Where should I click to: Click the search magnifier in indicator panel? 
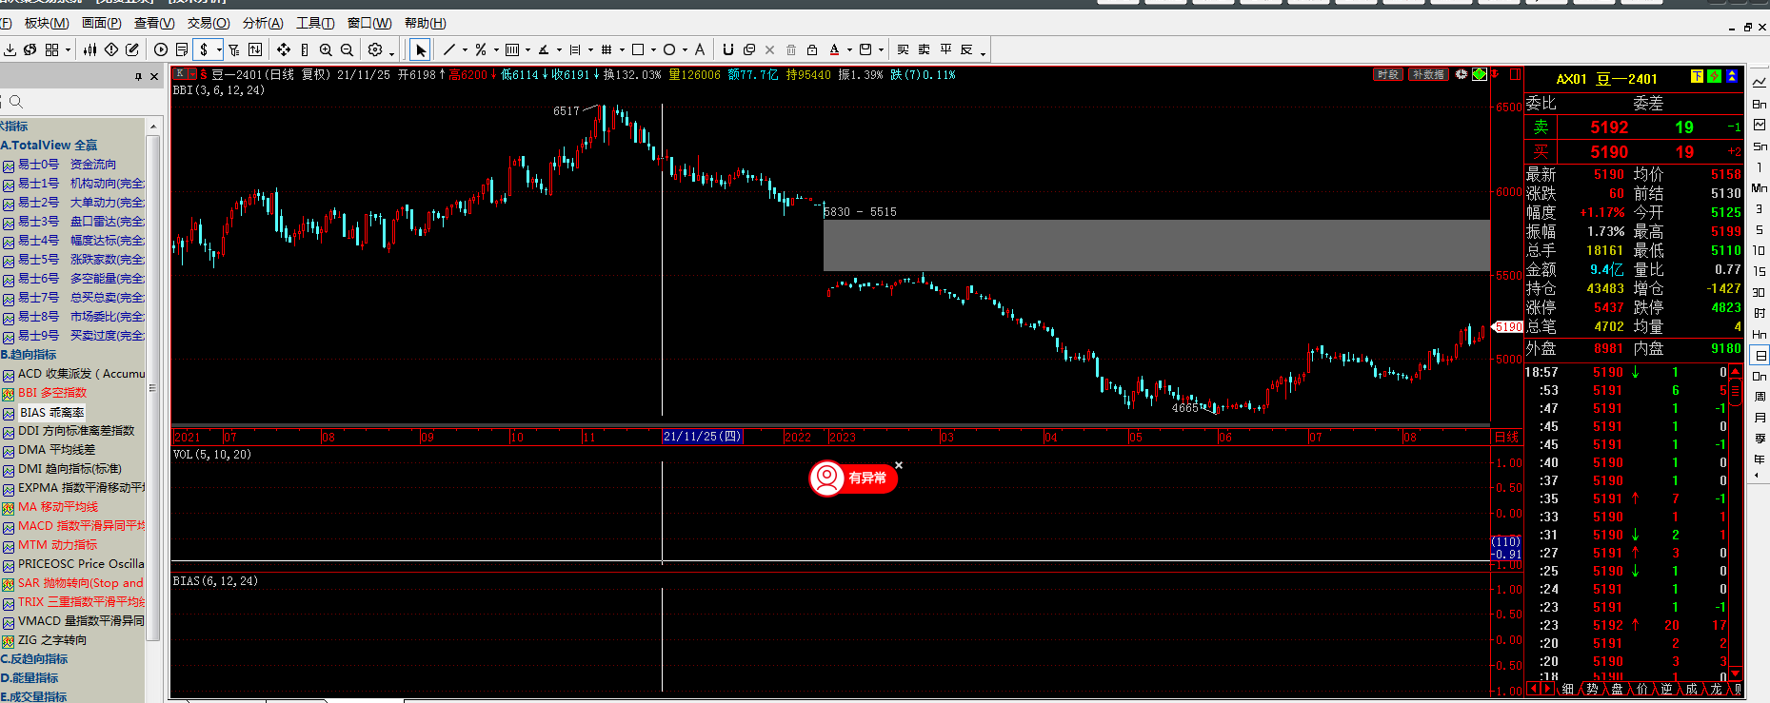point(15,102)
